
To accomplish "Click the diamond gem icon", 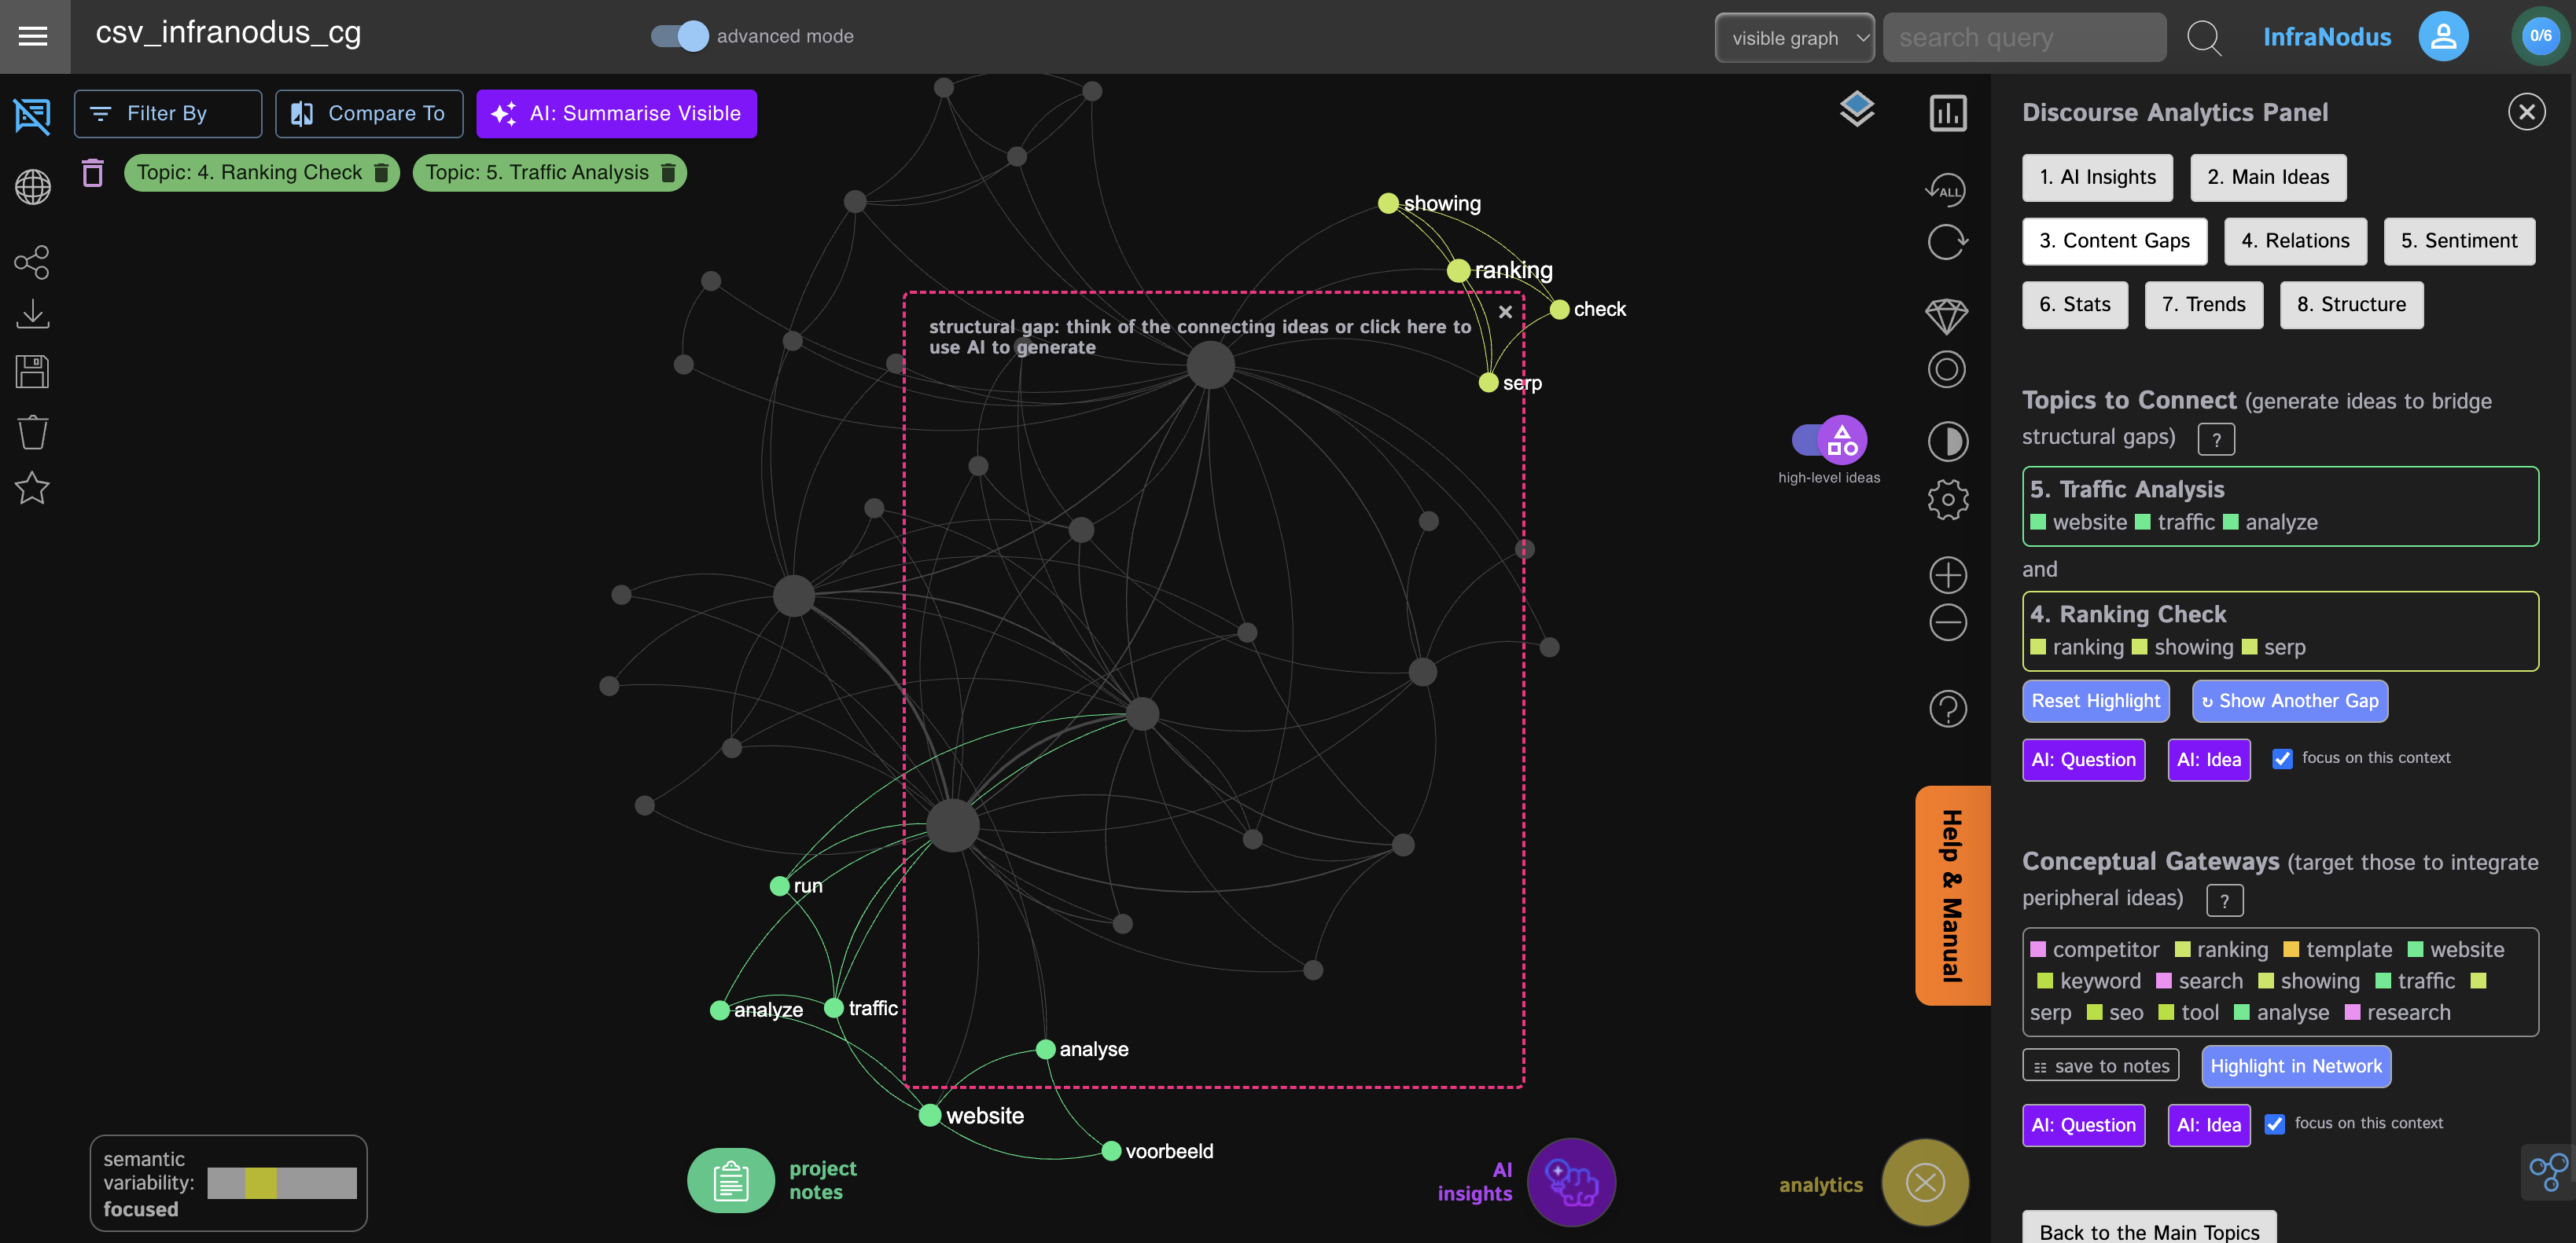I will click(1946, 317).
